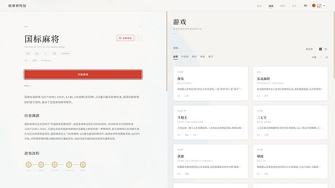
Task: Select step 4 circle labeled respond
Action: (x=69, y=164)
